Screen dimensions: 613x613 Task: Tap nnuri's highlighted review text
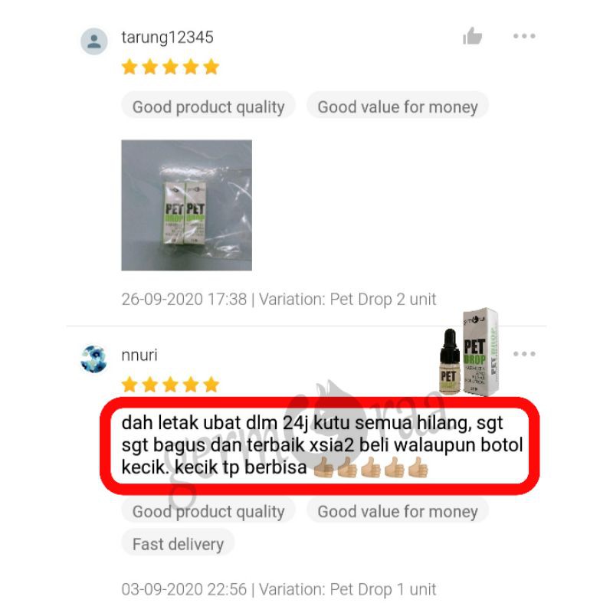click(x=320, y=445)
